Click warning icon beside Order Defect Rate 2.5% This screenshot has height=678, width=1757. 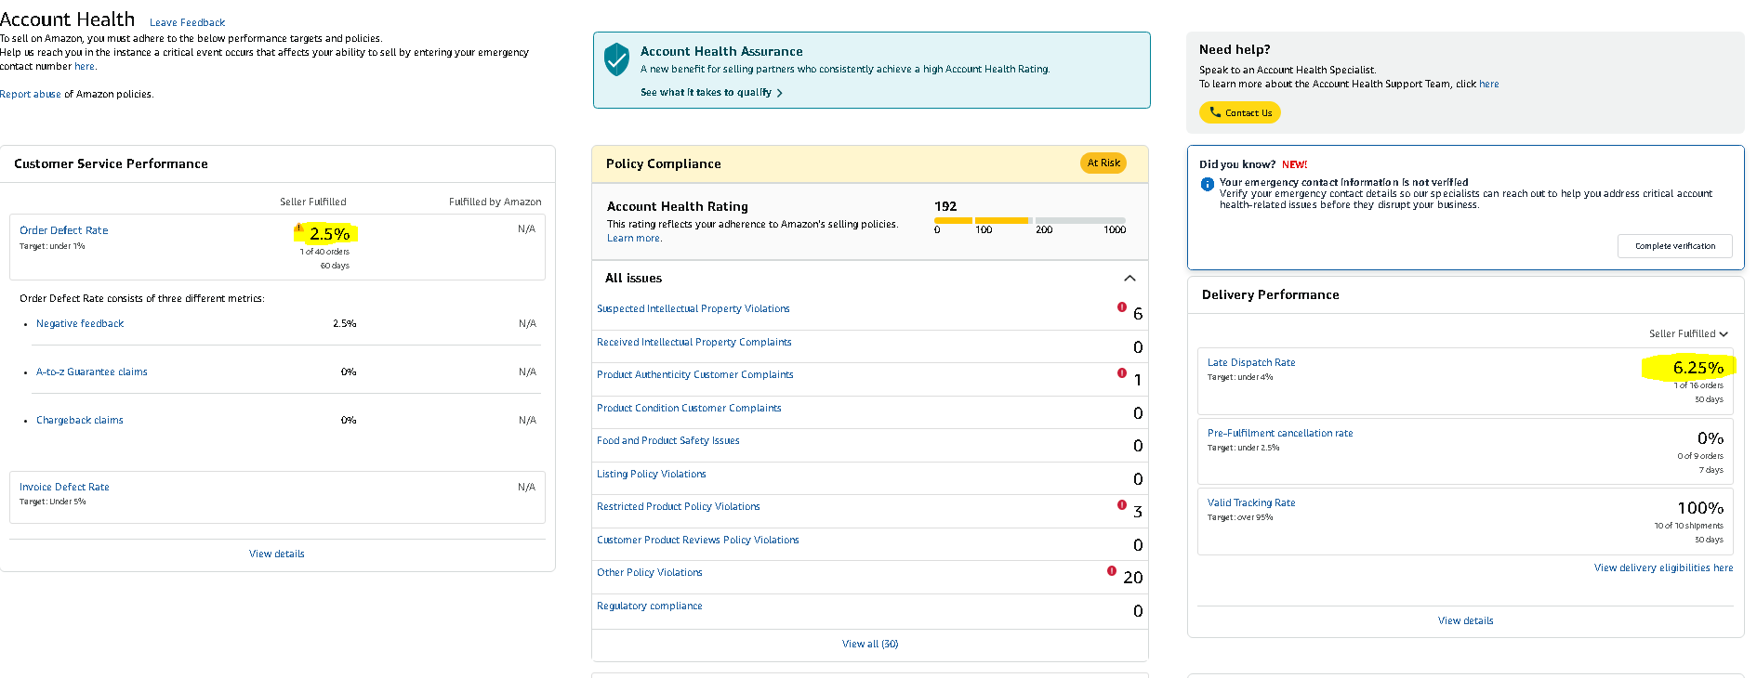[x=299, y=228]
